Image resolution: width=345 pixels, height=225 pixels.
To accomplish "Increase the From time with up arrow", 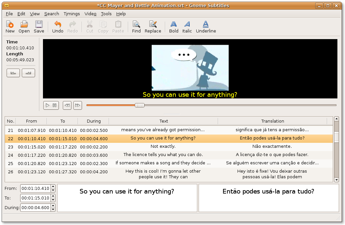I will tap(53, 187).
